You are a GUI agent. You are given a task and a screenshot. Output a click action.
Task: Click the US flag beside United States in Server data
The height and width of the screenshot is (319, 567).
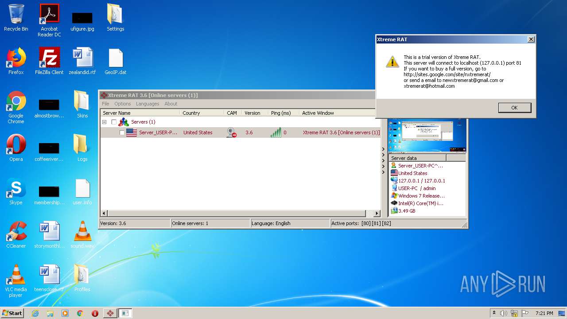coord(394,173)
